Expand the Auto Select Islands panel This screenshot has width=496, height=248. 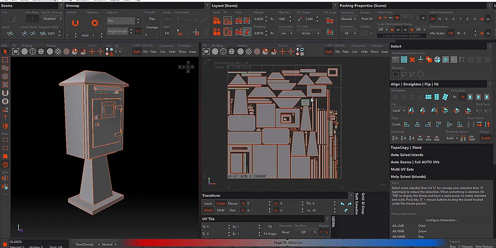(407, 155)
